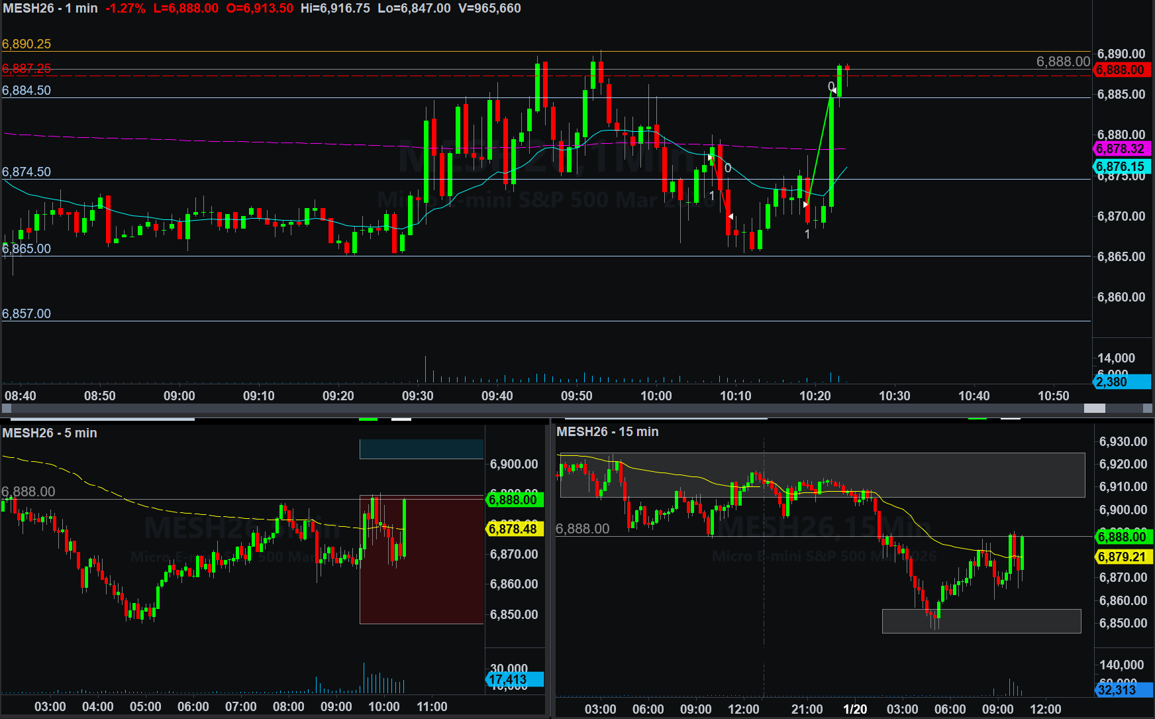The height and width of the screenshot is (719, 1155).
Task: Click the left arrow of the 1-min chart scrollbar
Action: tap(6, 408)
